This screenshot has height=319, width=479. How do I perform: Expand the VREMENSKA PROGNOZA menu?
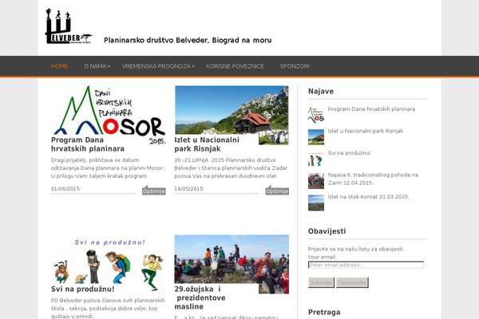pyautogui.click(x=158, y=66)
